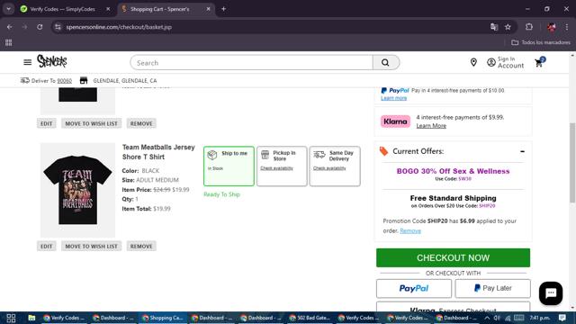Bookmark this page with the star
Image resolution: width=576 pixels, height=324 pixels.
[x=508, y=27]
